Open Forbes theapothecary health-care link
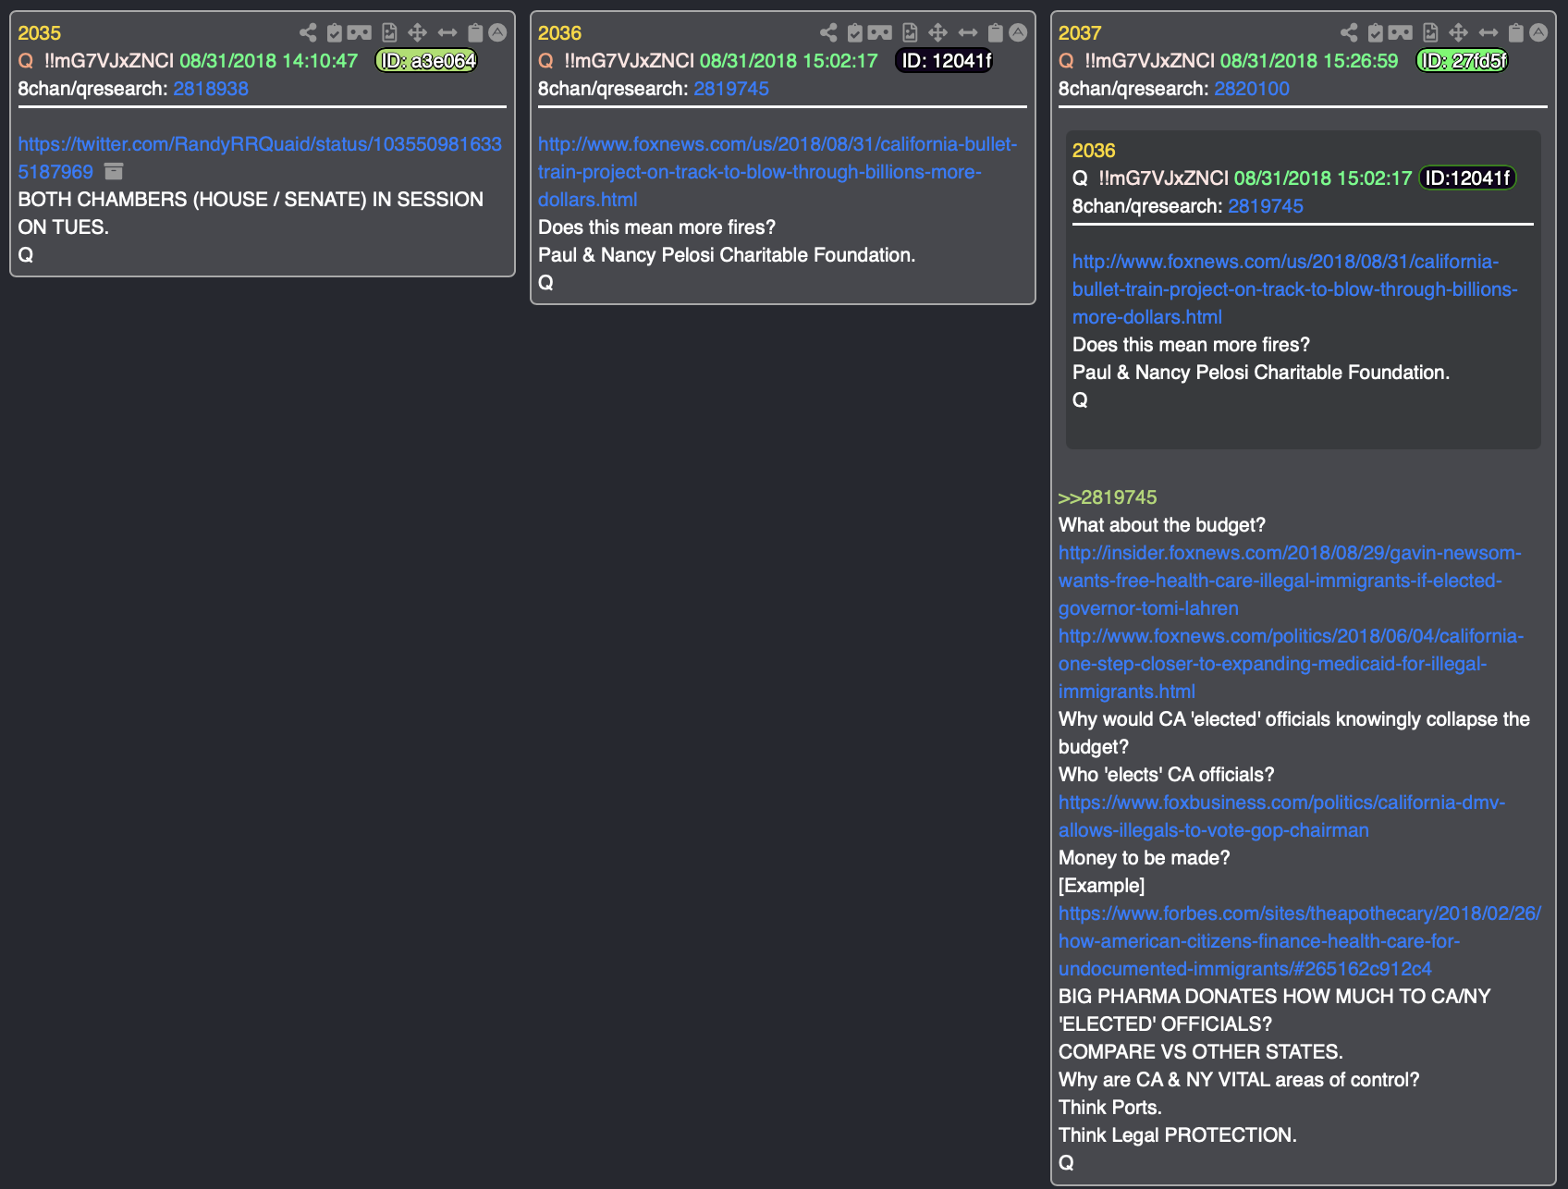Screen dimensions: 1568x1189 coord(1300,941)
